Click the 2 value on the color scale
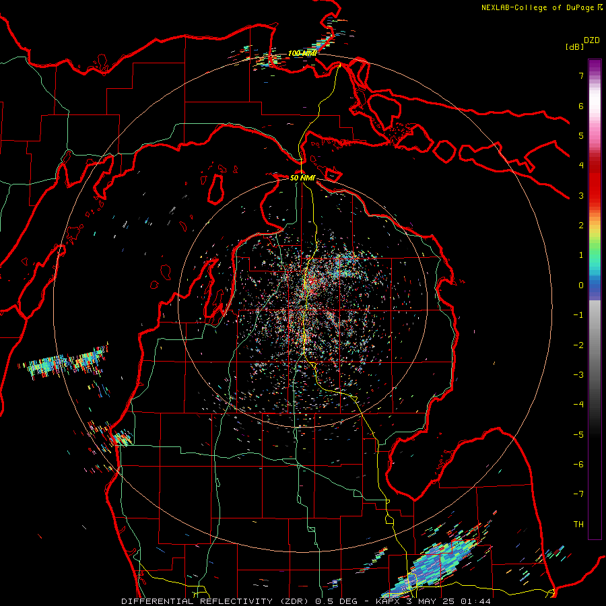This screenshot has height=606, width=606. click(581, 226)
